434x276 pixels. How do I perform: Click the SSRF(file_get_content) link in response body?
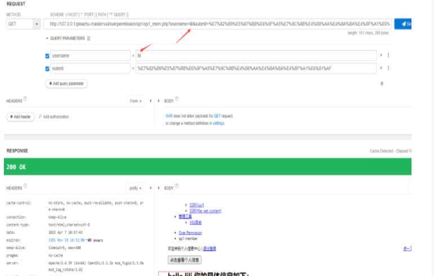[205, 211]
